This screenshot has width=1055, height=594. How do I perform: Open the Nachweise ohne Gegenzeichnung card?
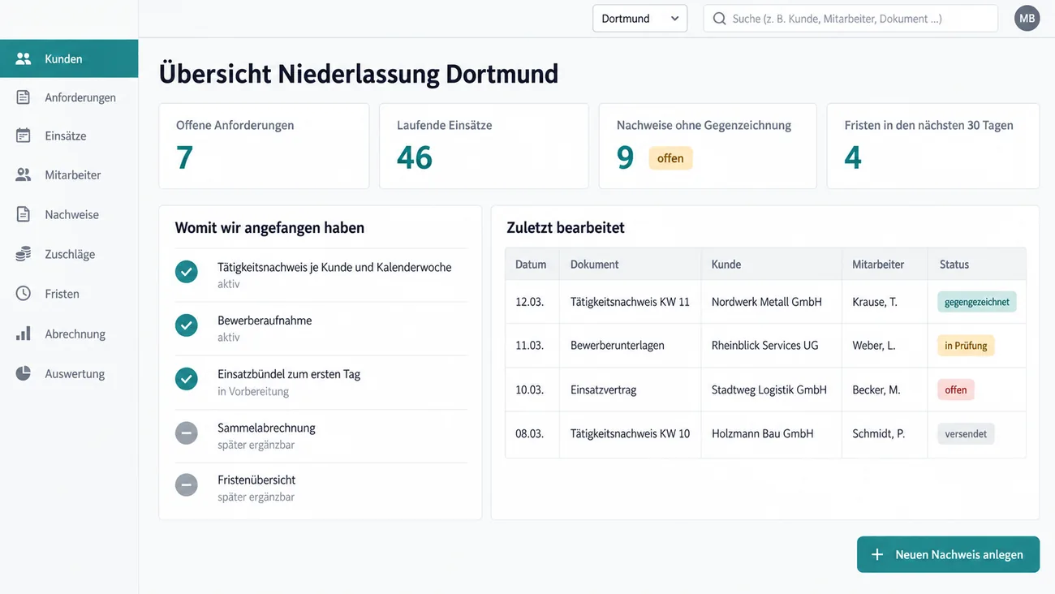tap(708, 146)
